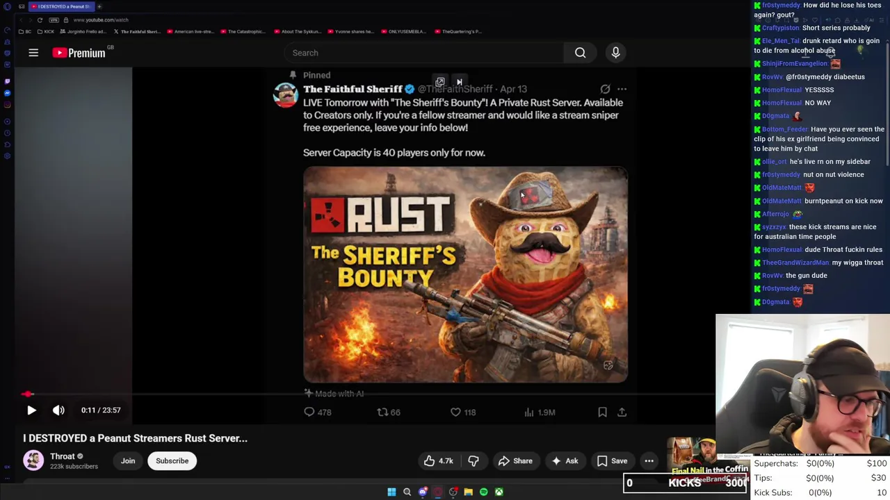Open the Throat channel avatar
The width and height of the screenshot is (890, 500).
(x=33, y=460)
